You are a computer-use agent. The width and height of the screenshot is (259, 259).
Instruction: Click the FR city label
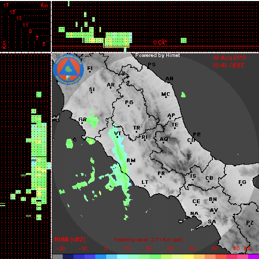(161, 173)
